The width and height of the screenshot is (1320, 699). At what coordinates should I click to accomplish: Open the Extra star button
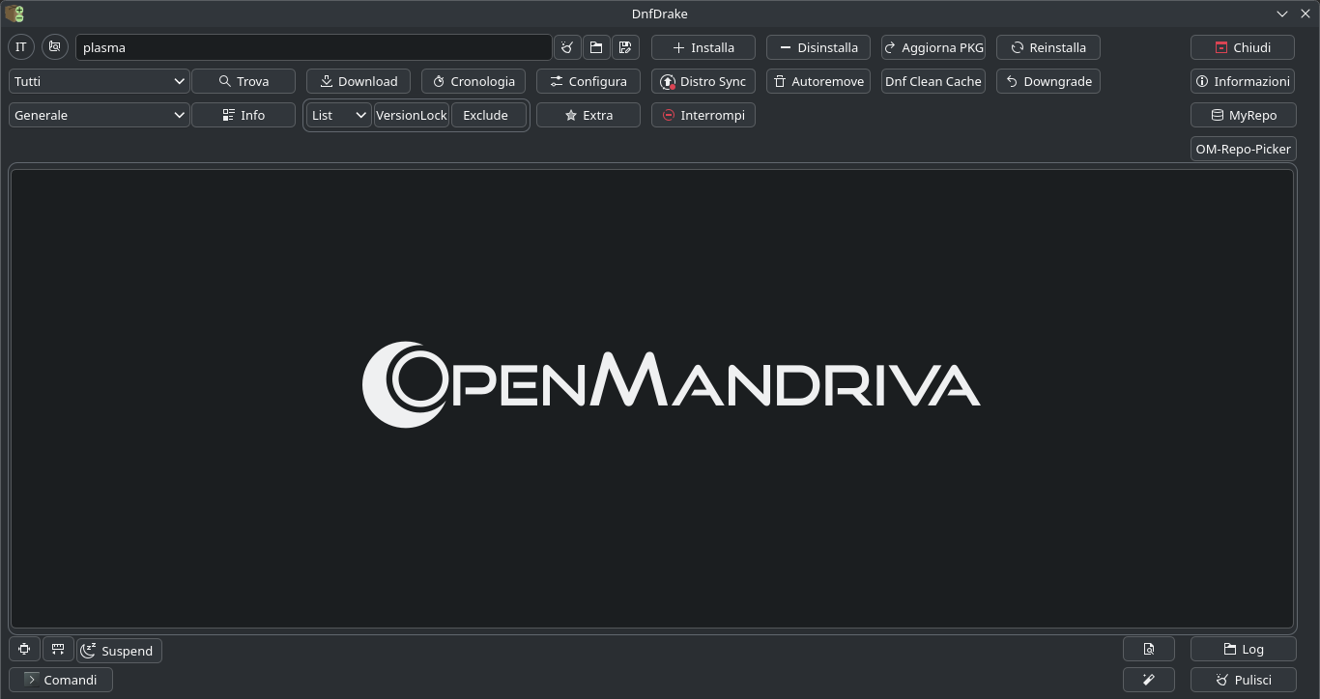588,115
